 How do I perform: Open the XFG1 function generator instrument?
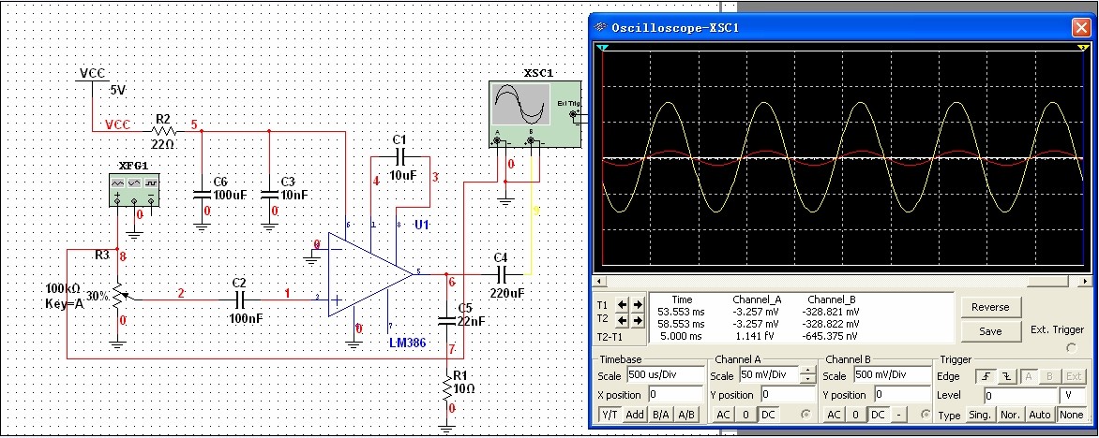point(135,189)
